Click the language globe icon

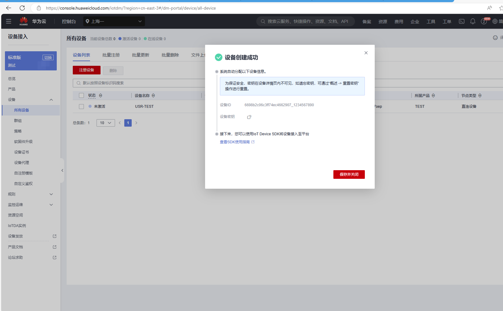coord(495,21)
